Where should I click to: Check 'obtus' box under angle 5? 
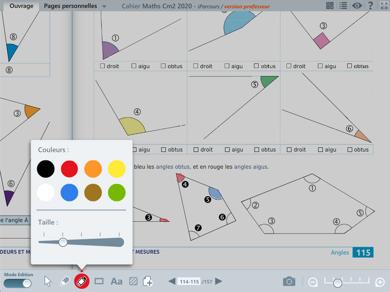(257, 149)
